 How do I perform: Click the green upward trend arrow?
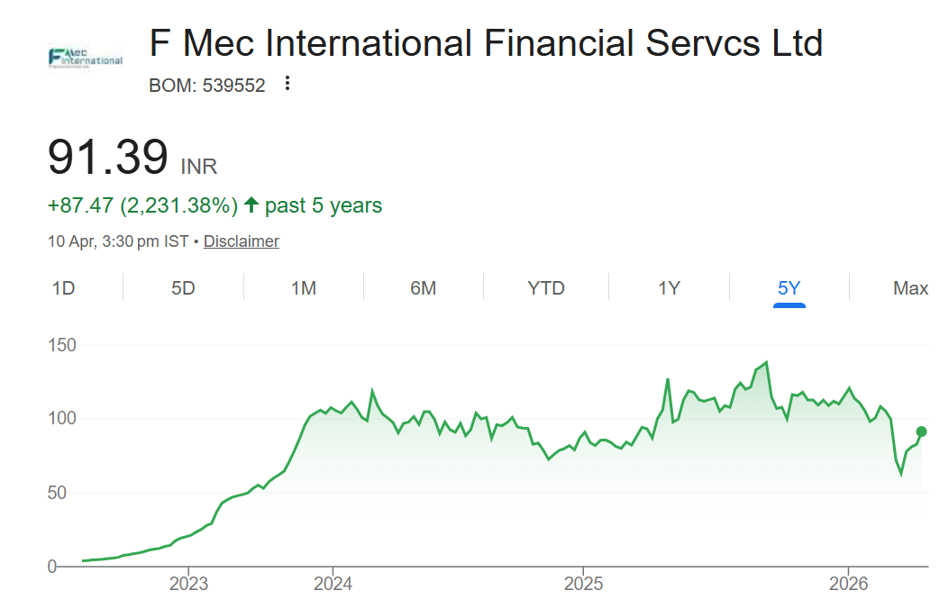point(251,205)
